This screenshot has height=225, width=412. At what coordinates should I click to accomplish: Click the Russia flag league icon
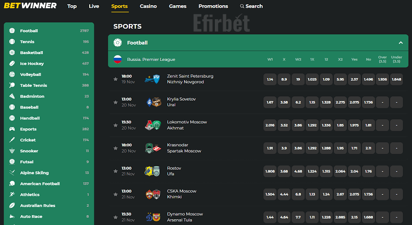(117, 59)
